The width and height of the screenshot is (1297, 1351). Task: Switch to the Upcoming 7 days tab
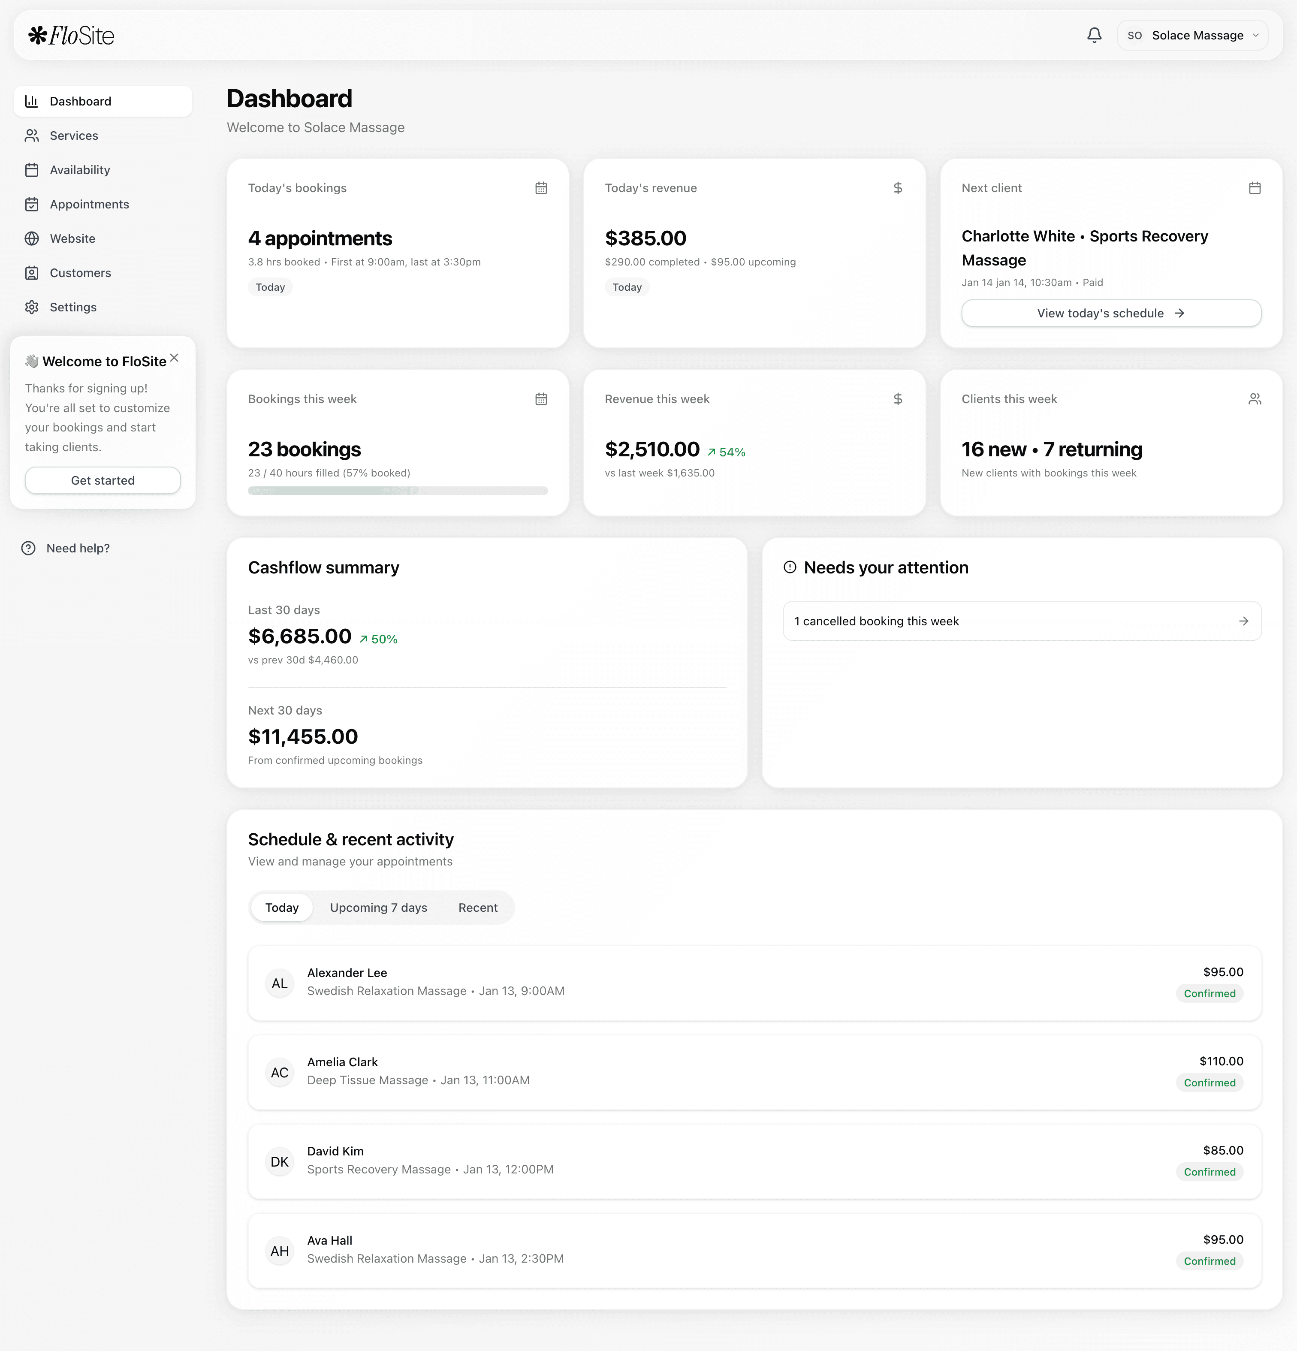378,907
